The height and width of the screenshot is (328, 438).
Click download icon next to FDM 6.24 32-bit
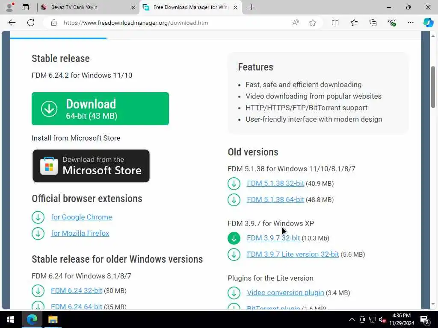point(38,291)
